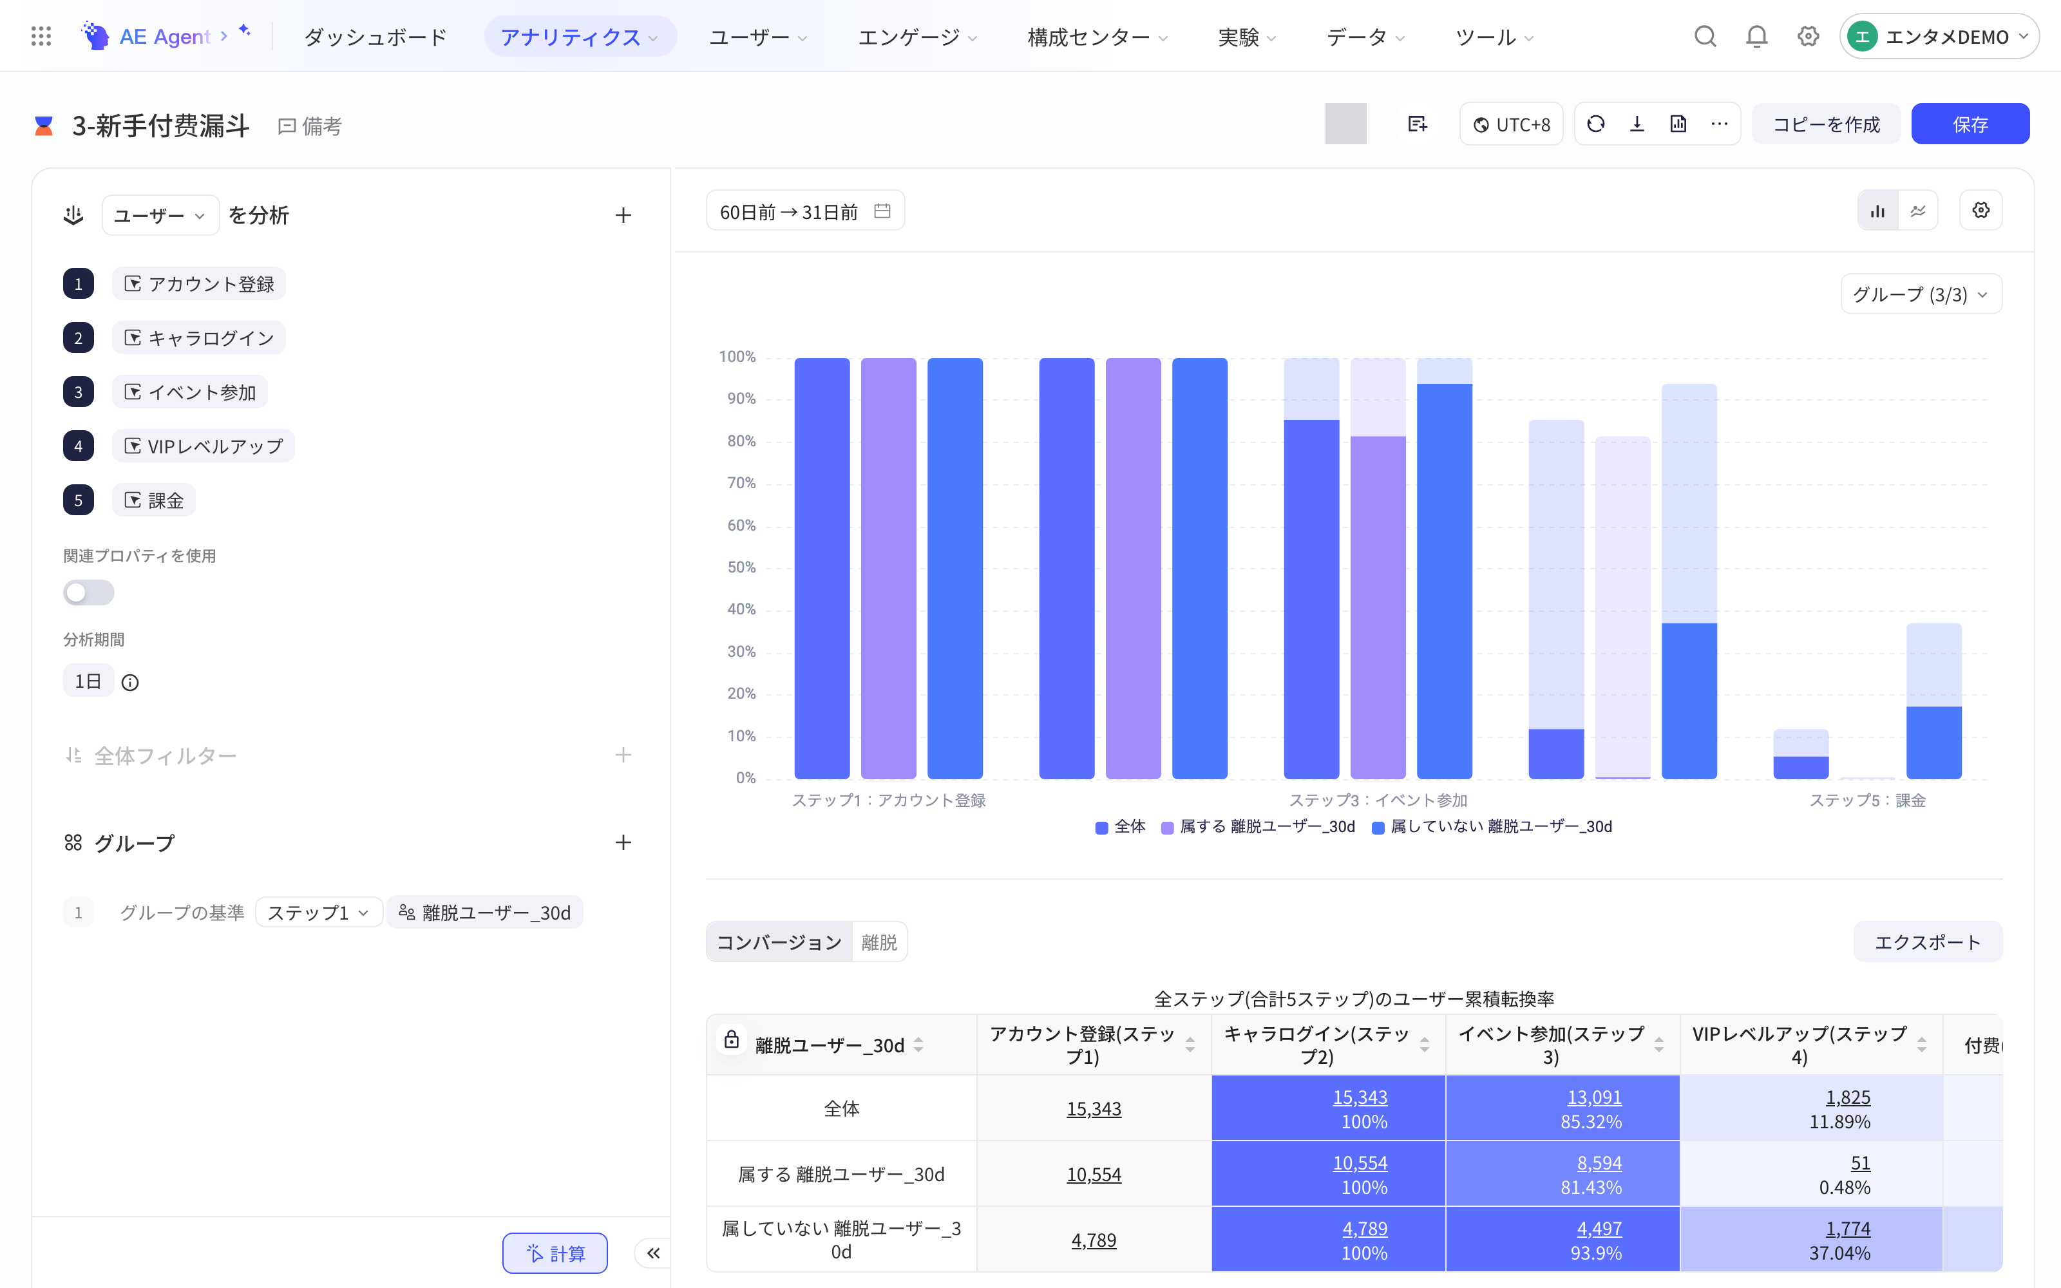Add a global filter plus icon

(623, 755)
